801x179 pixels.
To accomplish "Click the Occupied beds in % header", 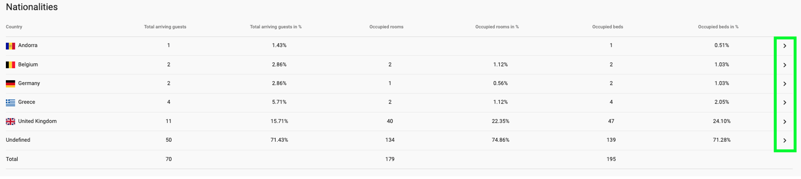I will (x=718, y=27).
